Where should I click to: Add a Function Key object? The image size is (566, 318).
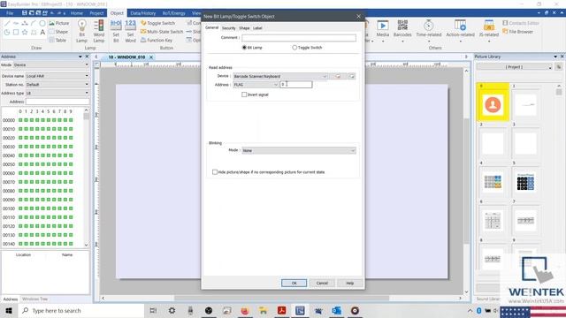[x=157, y=41]
